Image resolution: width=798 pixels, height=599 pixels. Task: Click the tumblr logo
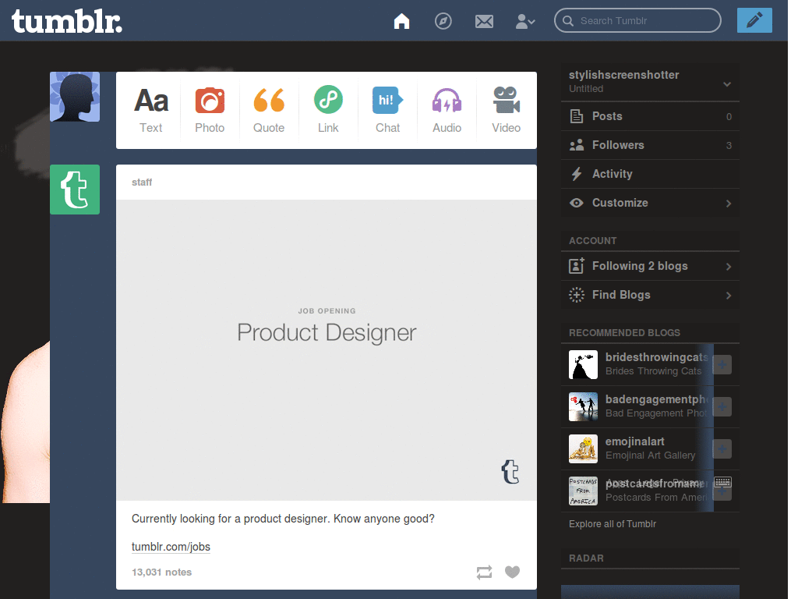point(67,21)
